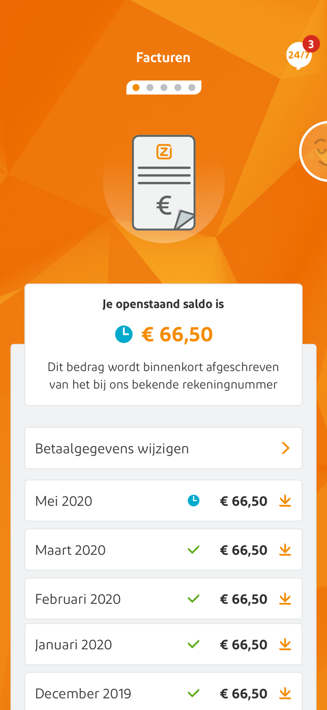
Task: Click the green checkmark beside Maart 2020
Action: 194,549
